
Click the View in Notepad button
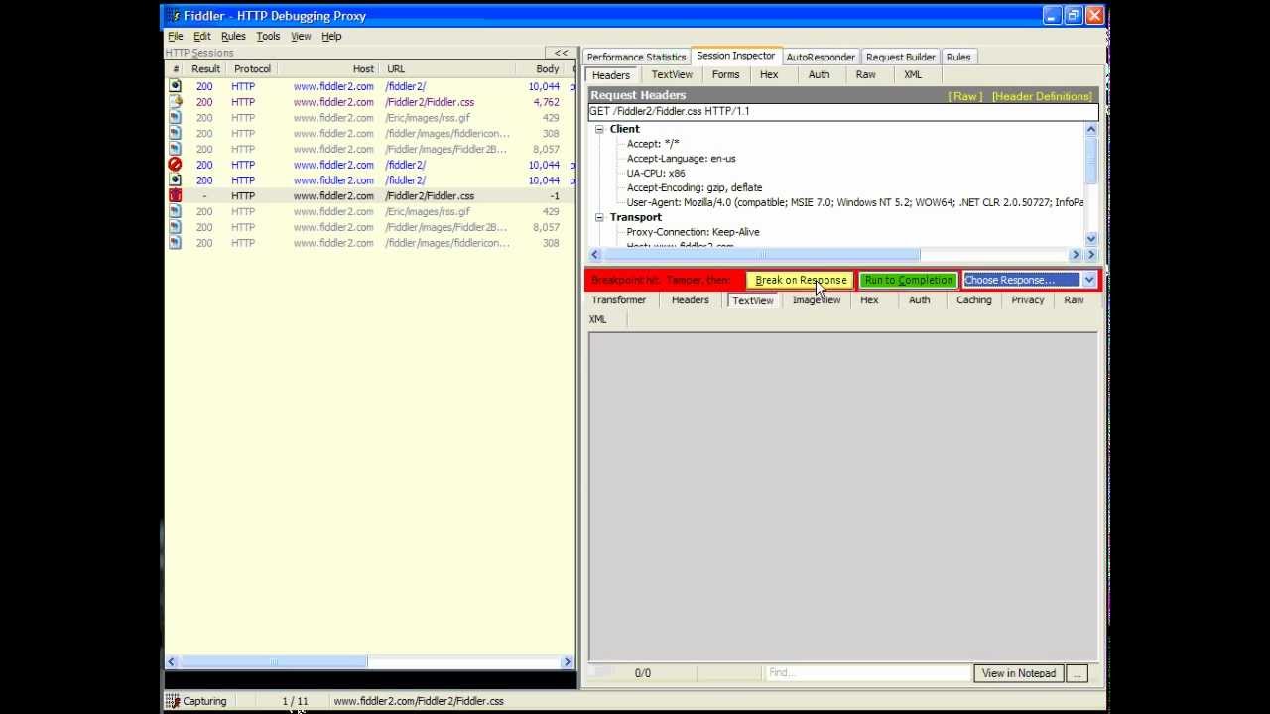[1019, 673]
